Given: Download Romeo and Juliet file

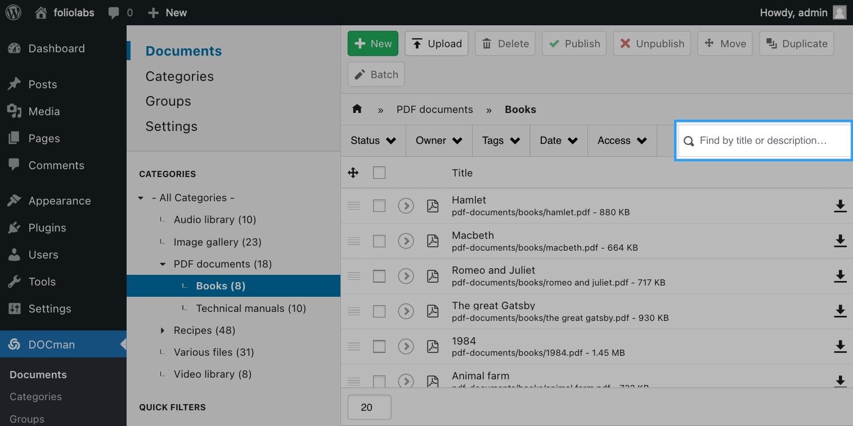Looking at the screenshot, I should [x=840, y=276].
